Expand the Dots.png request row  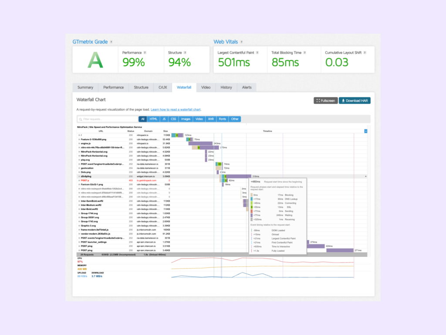click(x=79, y=172)
